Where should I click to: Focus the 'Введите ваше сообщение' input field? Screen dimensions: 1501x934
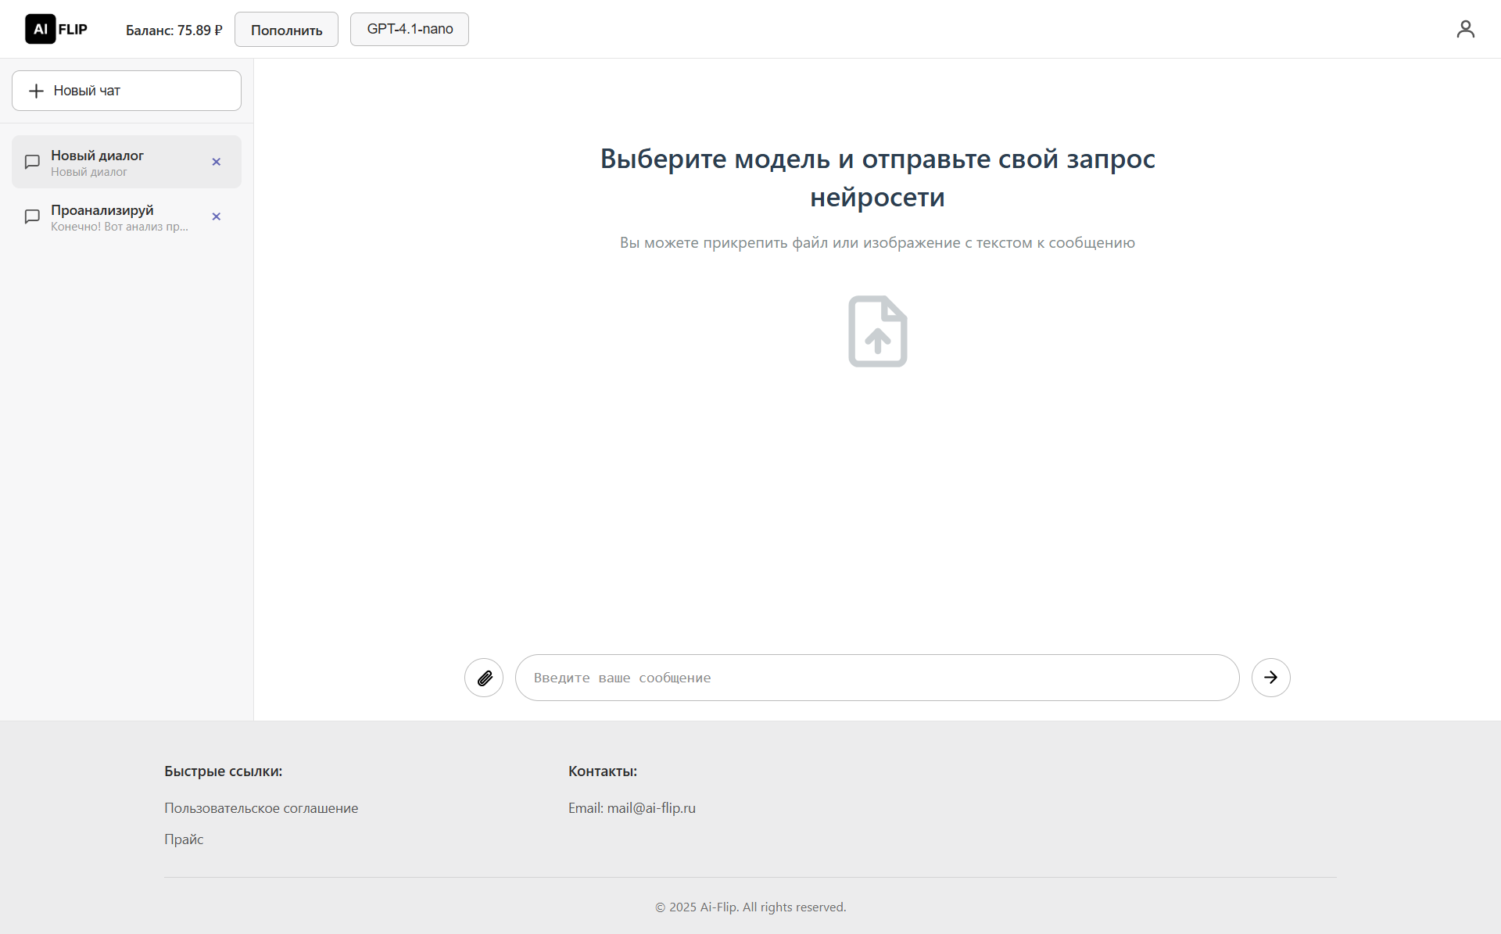pos(876,678)
